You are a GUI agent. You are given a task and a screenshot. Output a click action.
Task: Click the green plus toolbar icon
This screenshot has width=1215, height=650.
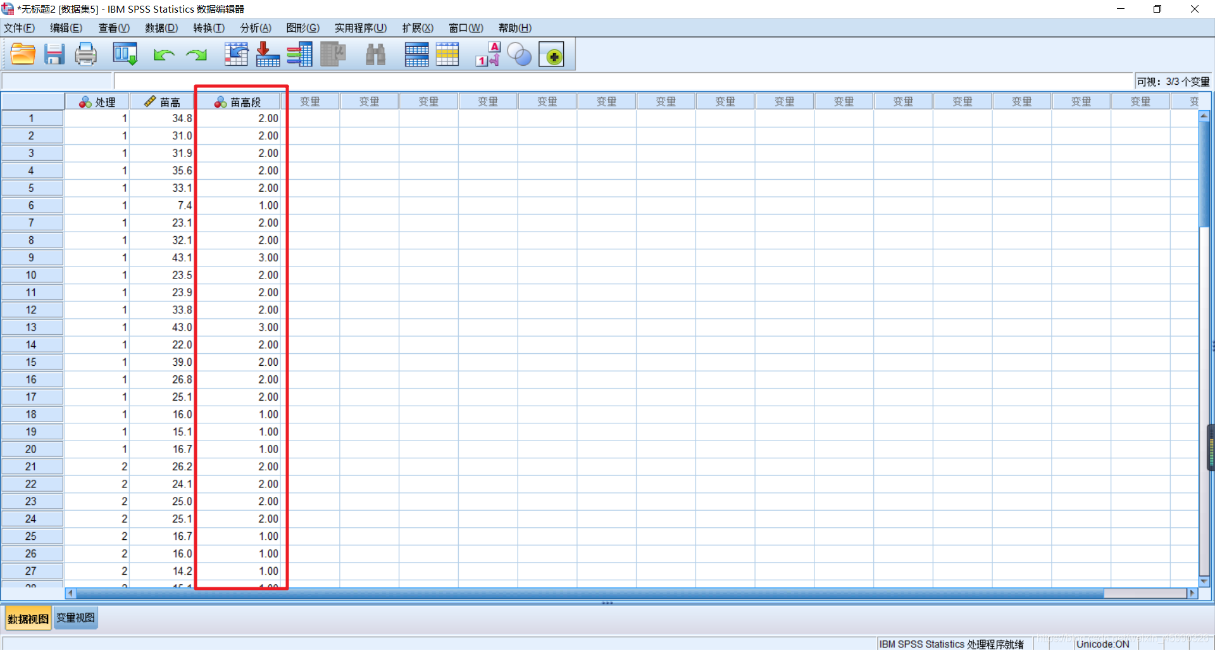(552, 55)
